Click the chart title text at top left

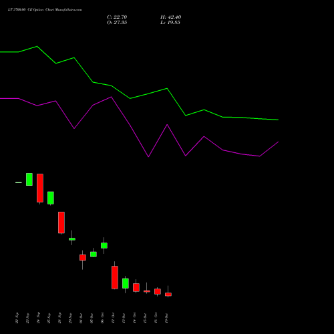point(45,10)
